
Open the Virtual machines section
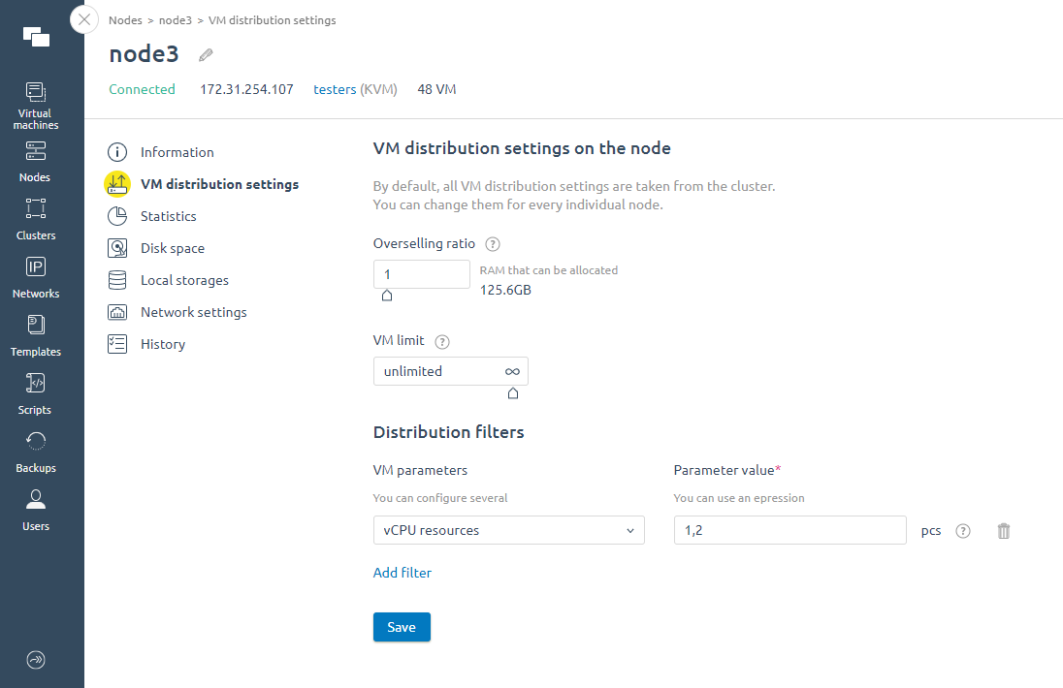tap(35, 102)
